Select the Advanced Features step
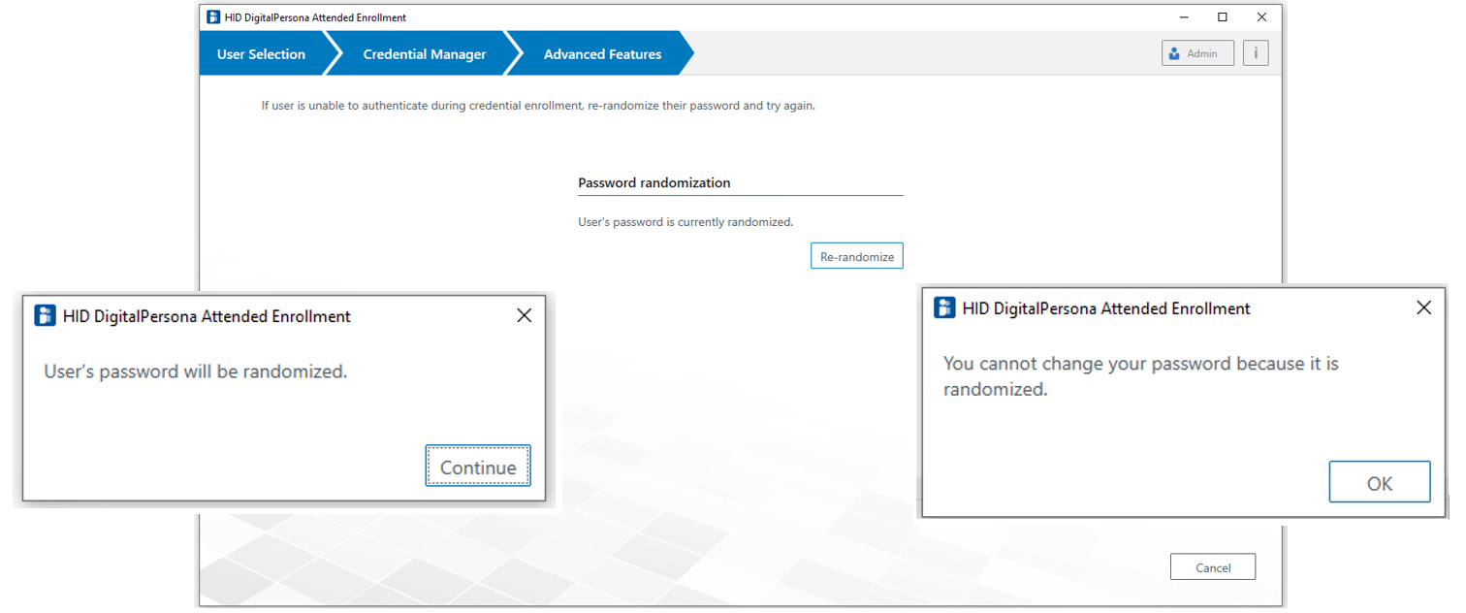The image size is (1466, 613). 602,54
